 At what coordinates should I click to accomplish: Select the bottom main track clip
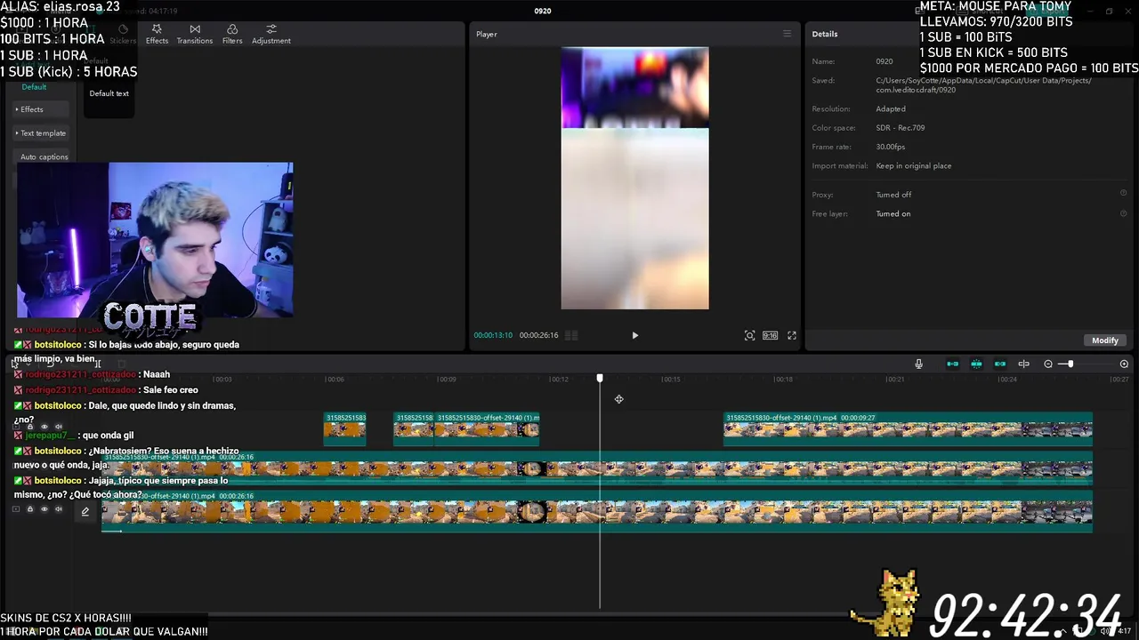tap(597, 511)
